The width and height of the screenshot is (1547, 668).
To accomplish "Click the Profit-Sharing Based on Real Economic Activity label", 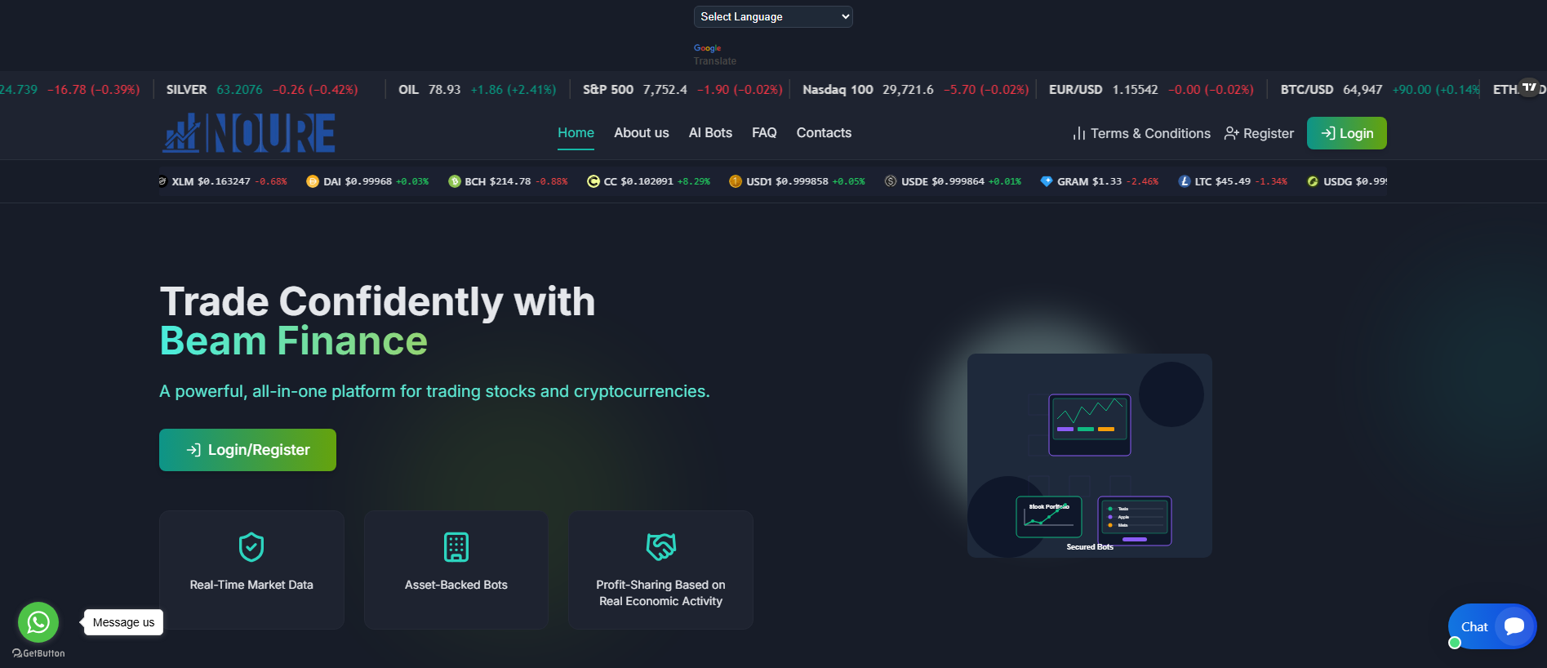I will (661, 593).
